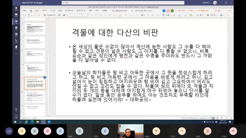Open the font size combo box

(85, 15)
